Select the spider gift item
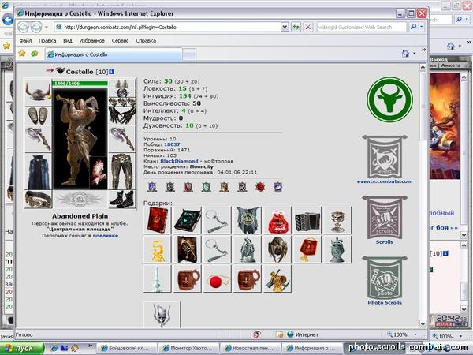473x355 pixels. [x=277, y=249]
